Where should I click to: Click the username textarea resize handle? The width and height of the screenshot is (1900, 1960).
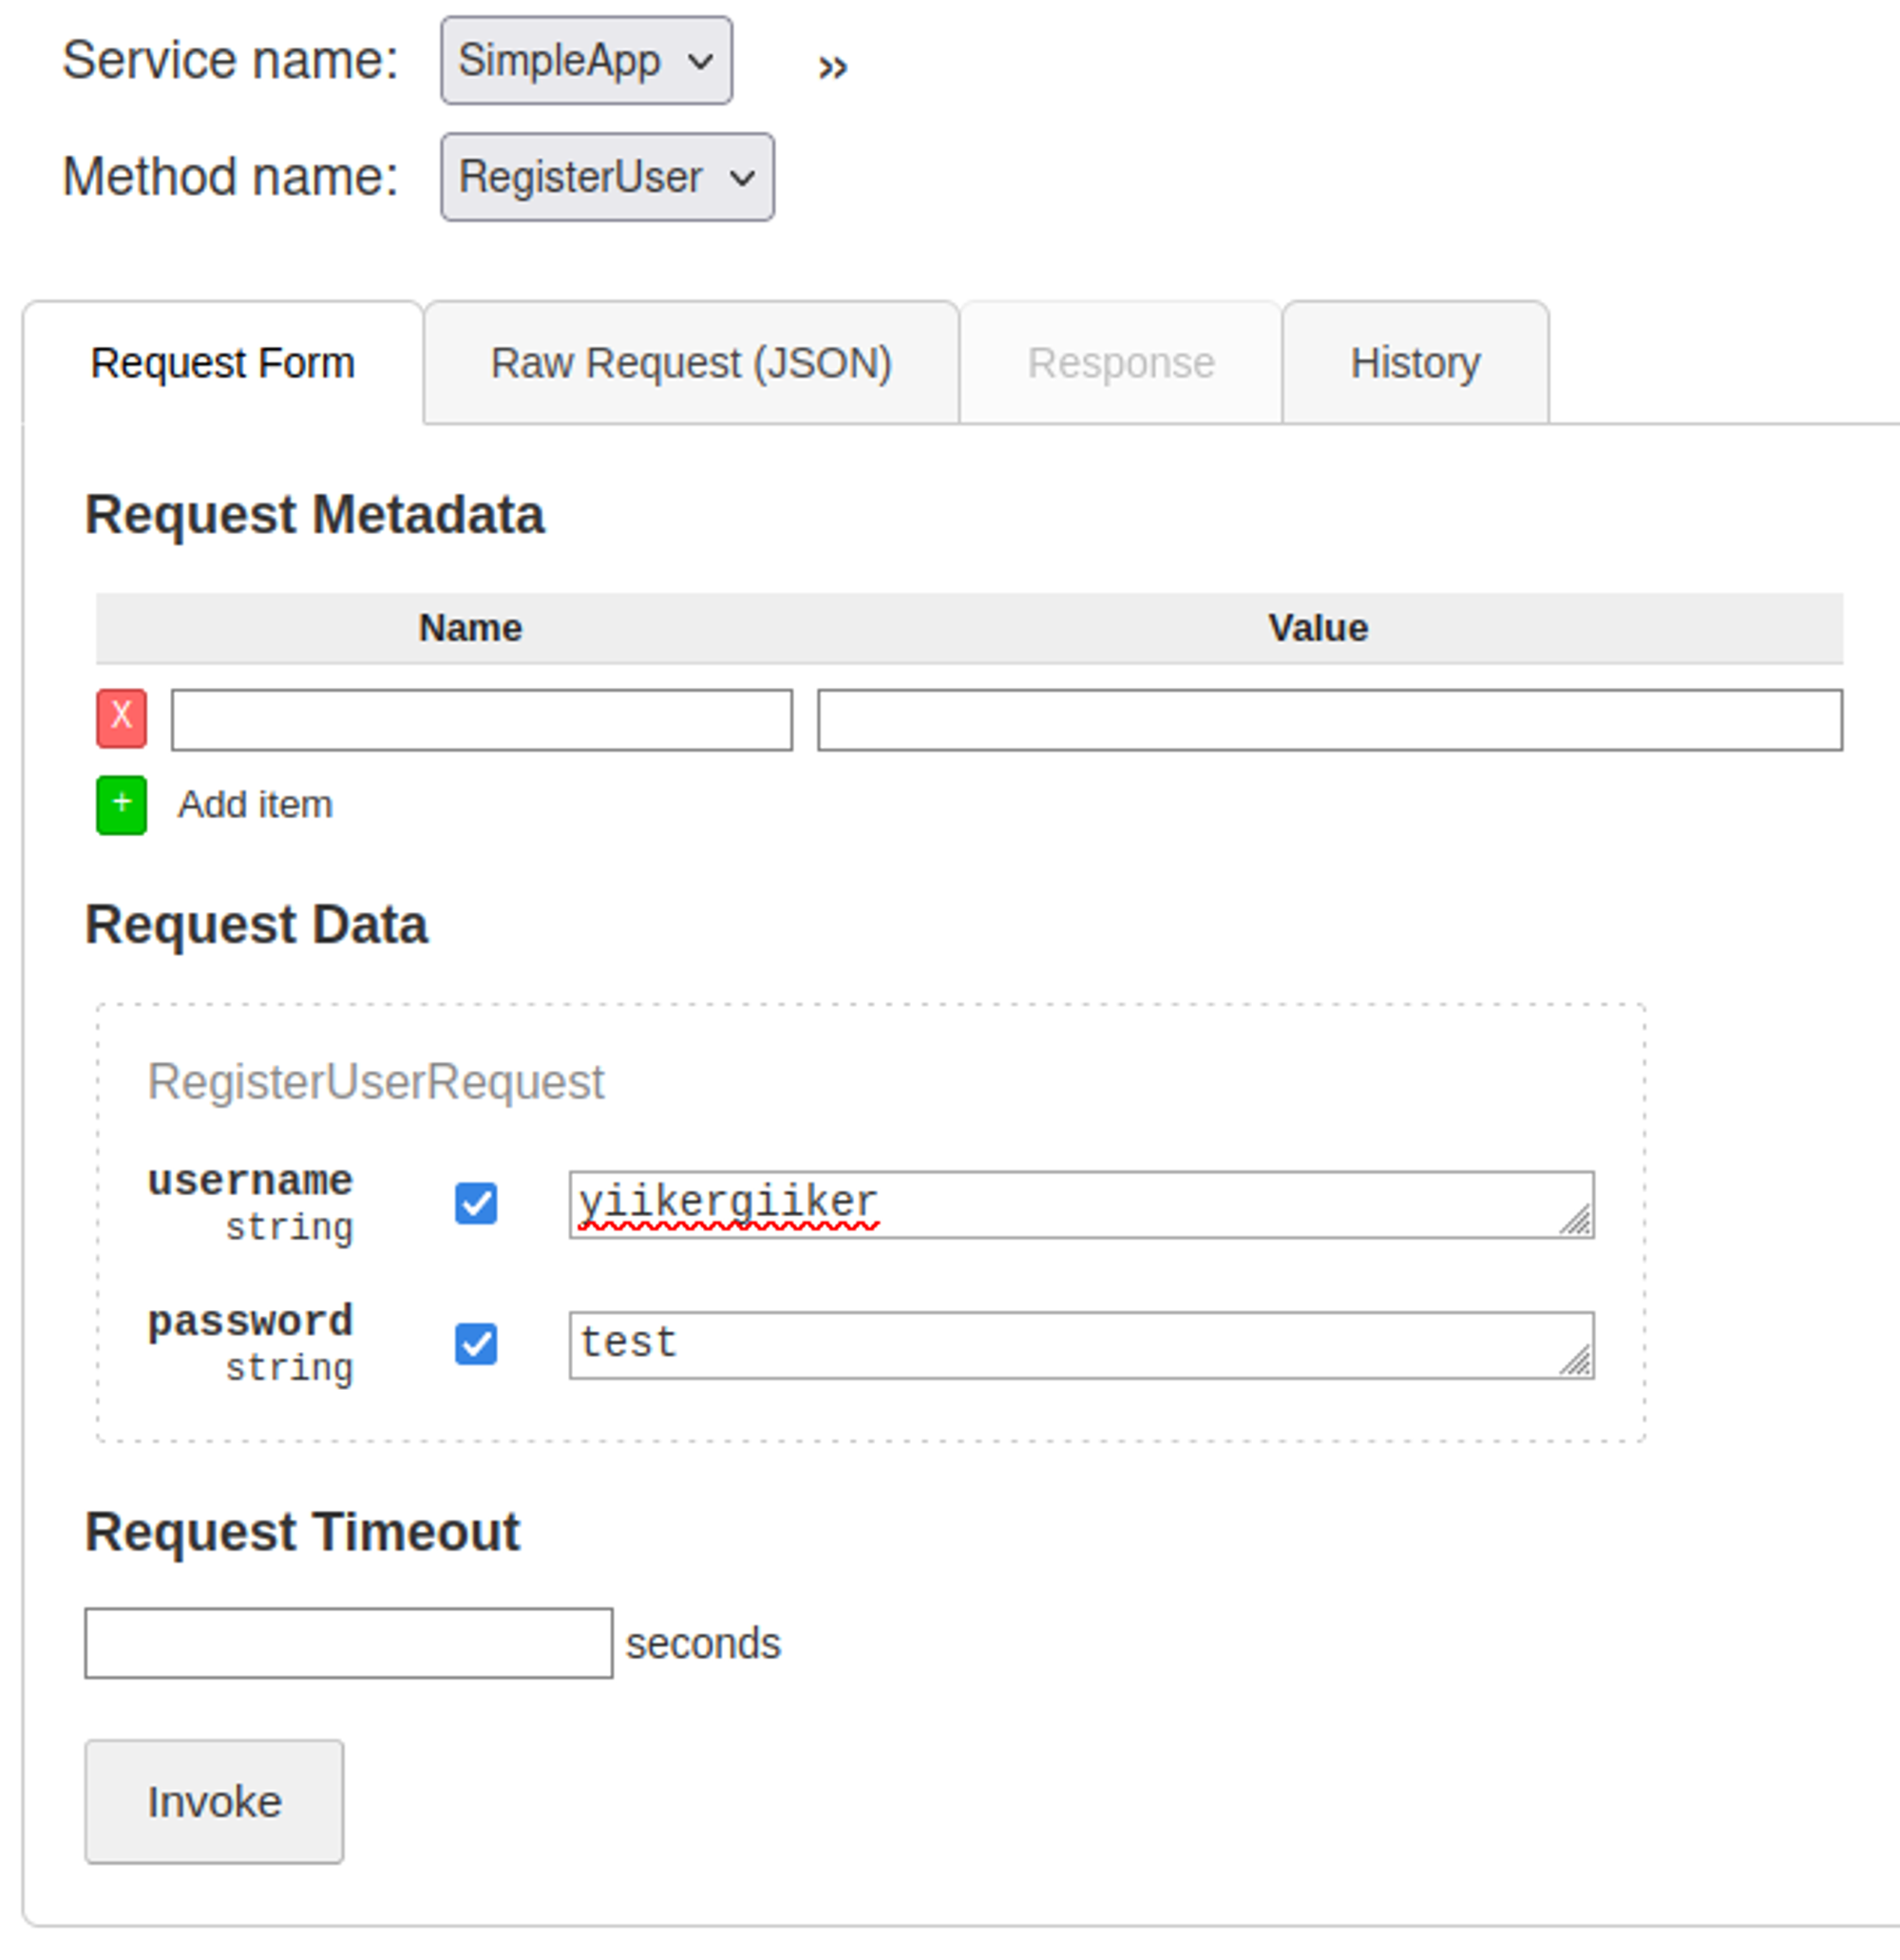click(1576, 1221)
